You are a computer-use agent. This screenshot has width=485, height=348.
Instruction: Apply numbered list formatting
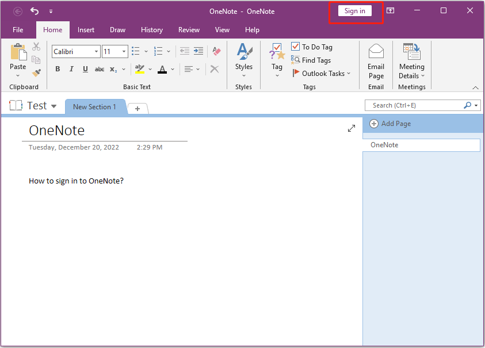pyautogui.click(x=158, y=51)
